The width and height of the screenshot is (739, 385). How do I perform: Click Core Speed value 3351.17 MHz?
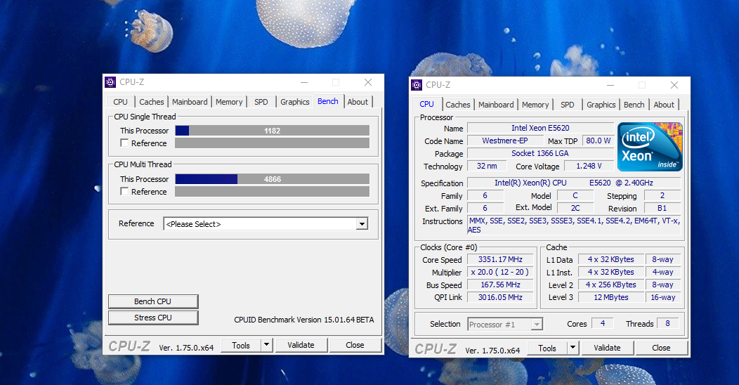tap(500, 260)
